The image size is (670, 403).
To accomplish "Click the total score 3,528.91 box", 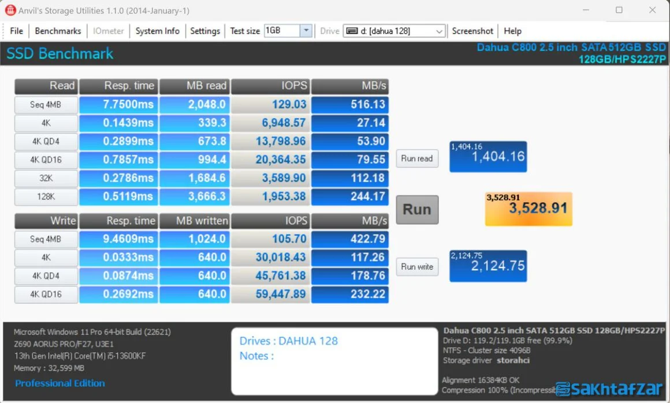I will click(528, 209).
